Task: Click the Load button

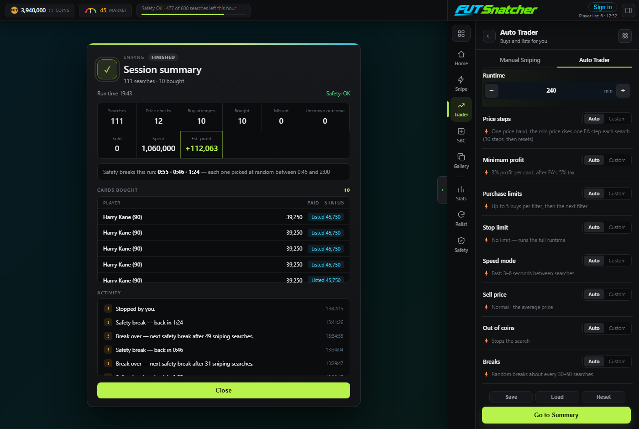Action: (557, 397)
